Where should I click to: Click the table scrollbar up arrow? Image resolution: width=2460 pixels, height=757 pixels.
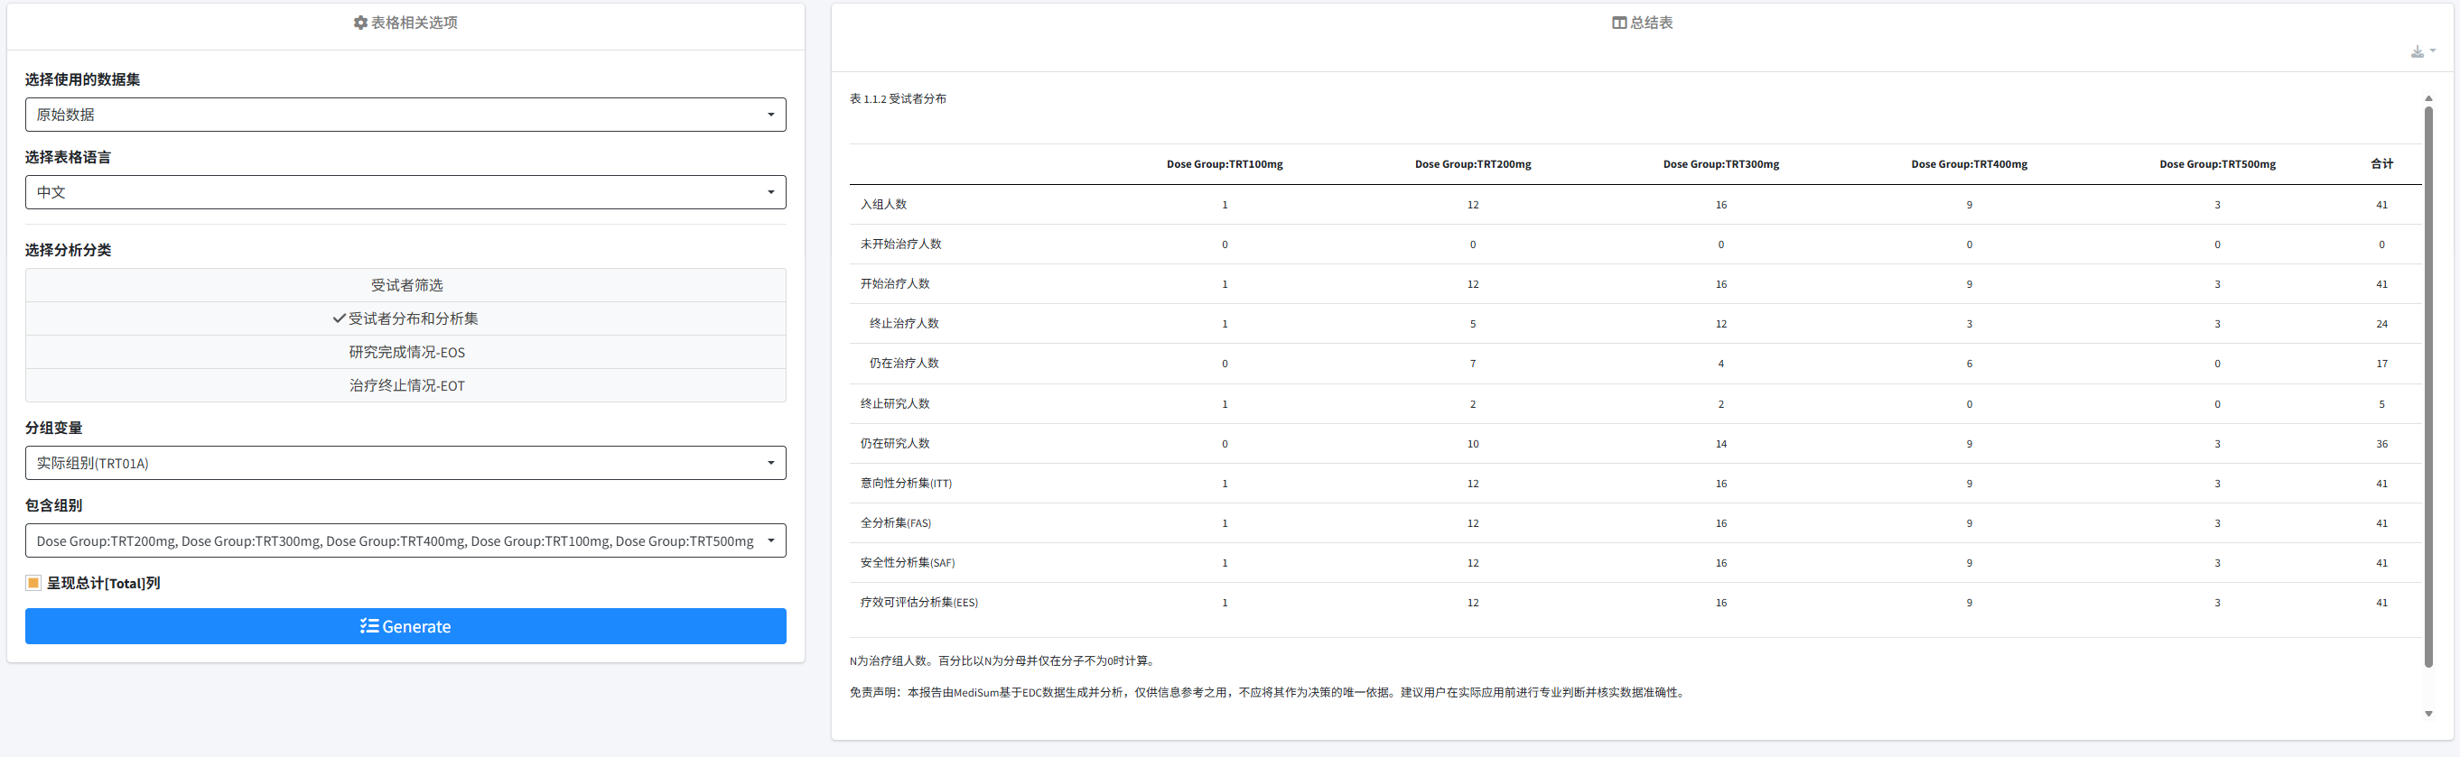[2427, 98]
